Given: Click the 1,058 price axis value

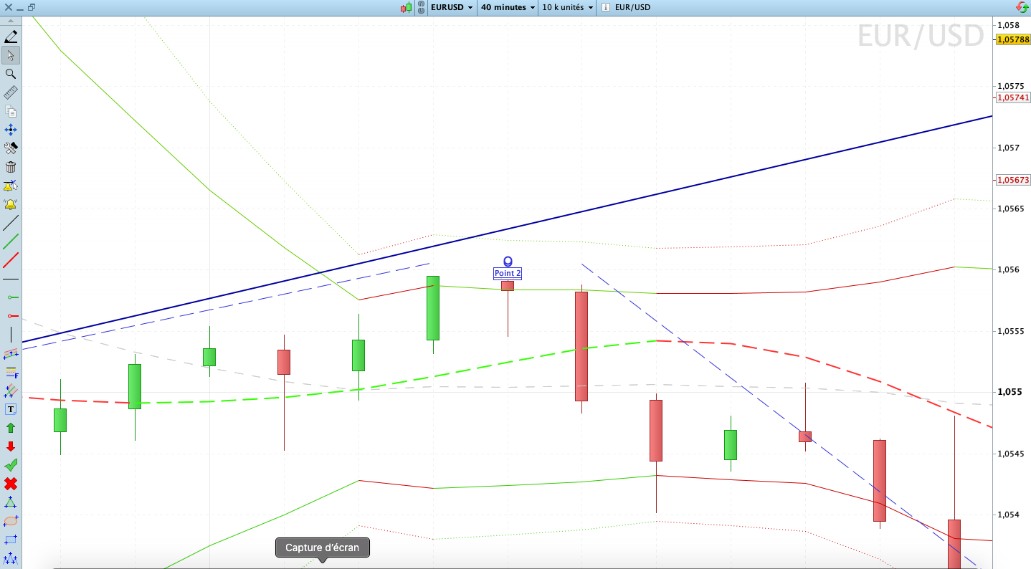Looking at the screenshot, I should (1009, 26).
